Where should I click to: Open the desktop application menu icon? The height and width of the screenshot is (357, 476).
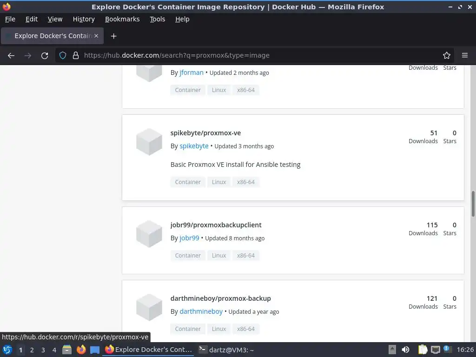coord(7,350)
